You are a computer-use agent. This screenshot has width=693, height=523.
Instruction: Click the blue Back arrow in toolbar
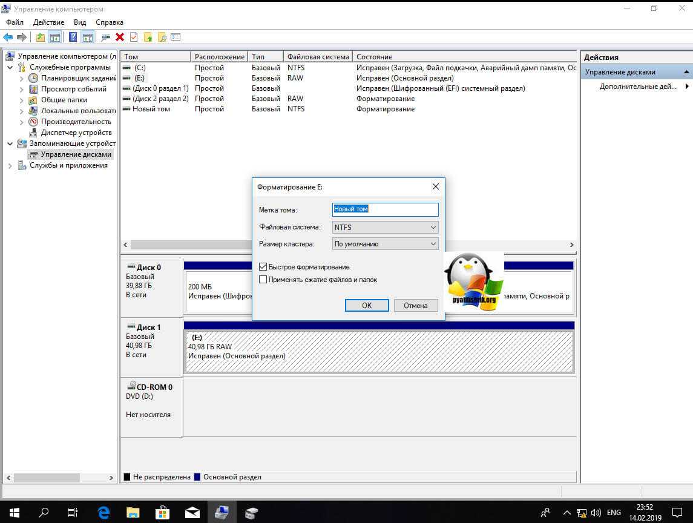coord(8,37)
